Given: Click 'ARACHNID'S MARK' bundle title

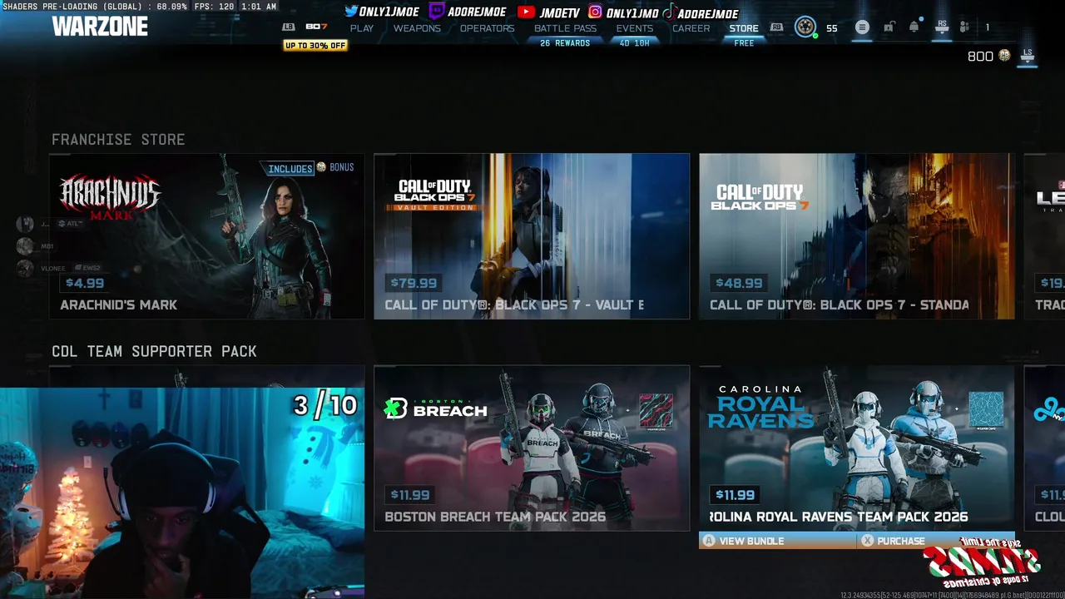Looking at the screenshot, I should [x=119, y=305].
